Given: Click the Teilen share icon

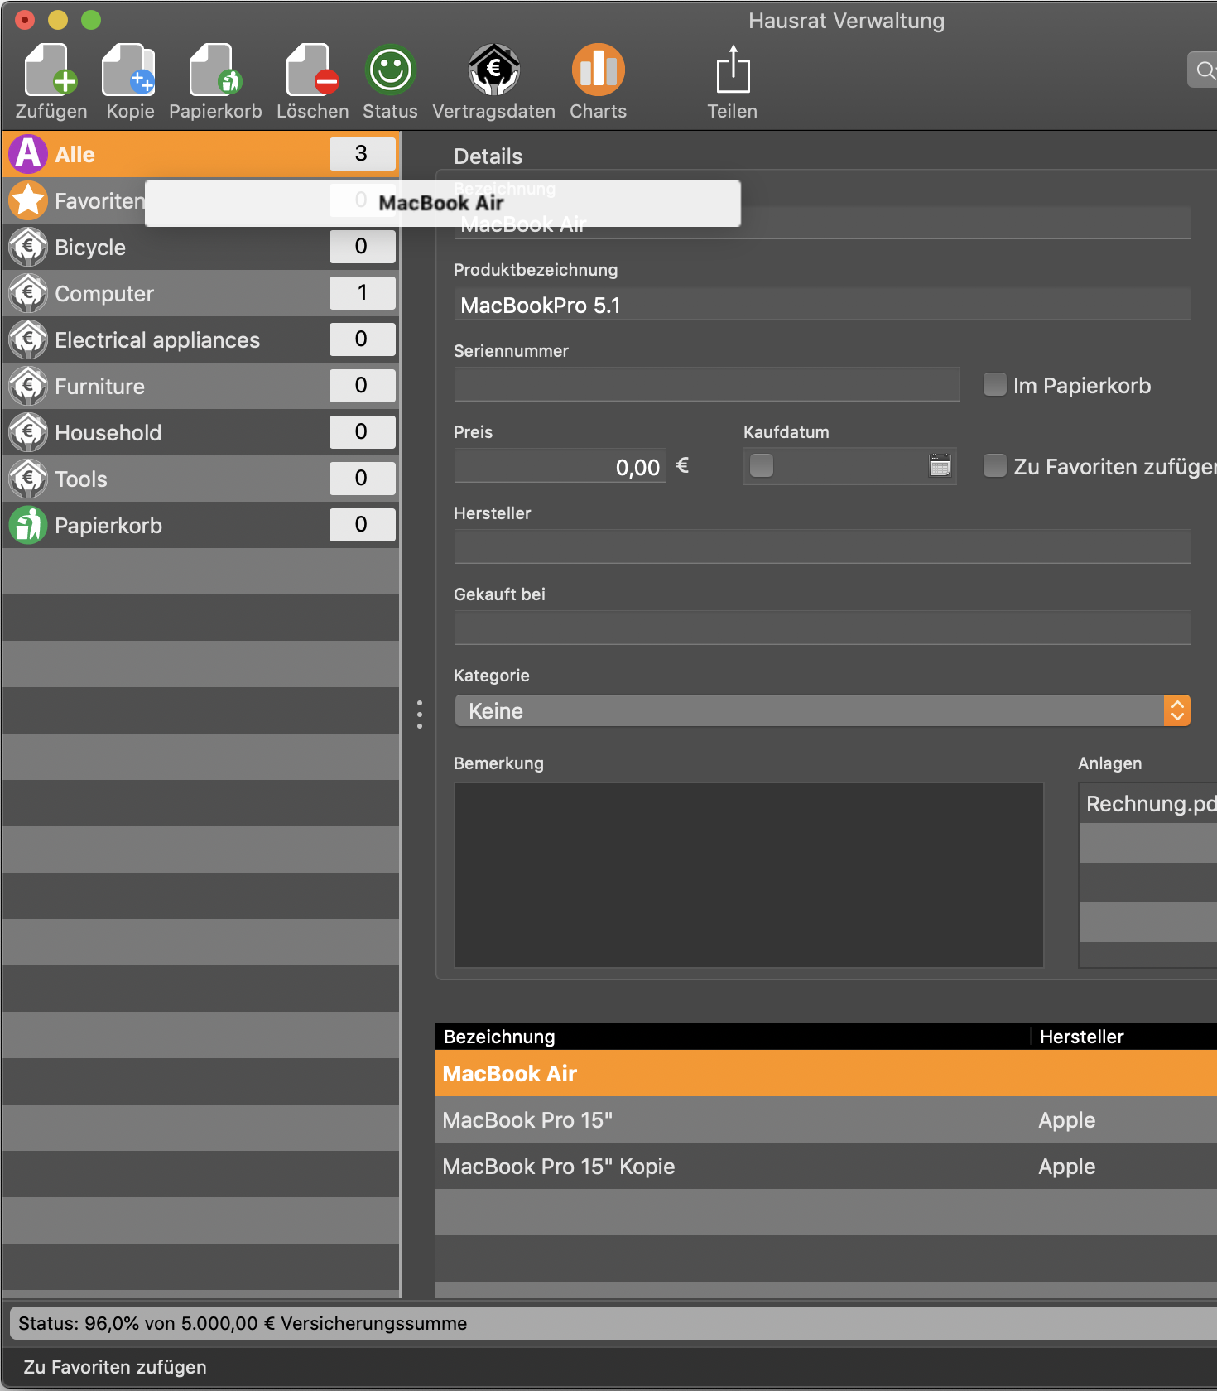Looking at the screenshot, I should [733, 70].
